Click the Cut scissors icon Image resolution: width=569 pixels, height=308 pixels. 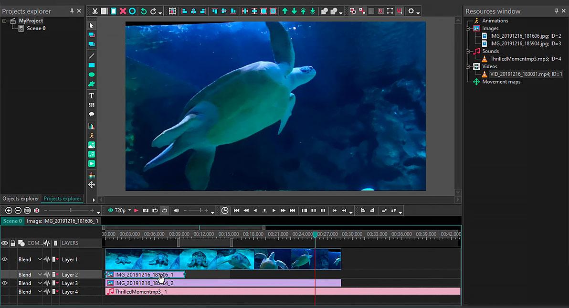[95, 11]
